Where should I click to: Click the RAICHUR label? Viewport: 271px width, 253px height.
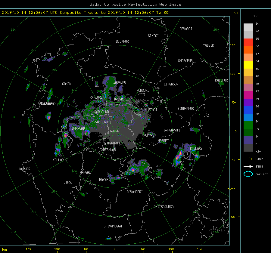pos(221,80)
